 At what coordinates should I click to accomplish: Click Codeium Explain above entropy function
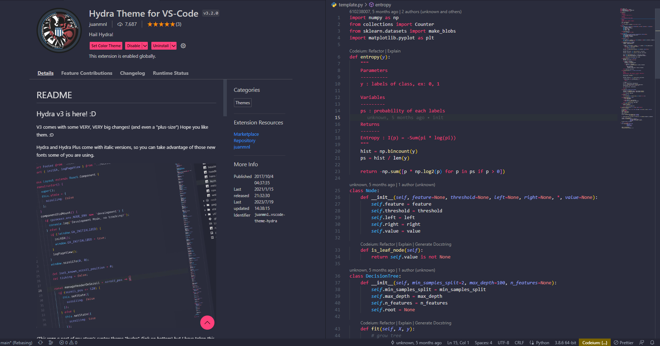[394, 51]
